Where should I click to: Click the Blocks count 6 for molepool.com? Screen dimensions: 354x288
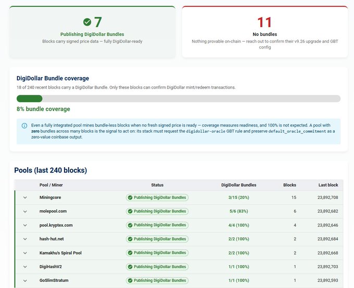(295, 211)
